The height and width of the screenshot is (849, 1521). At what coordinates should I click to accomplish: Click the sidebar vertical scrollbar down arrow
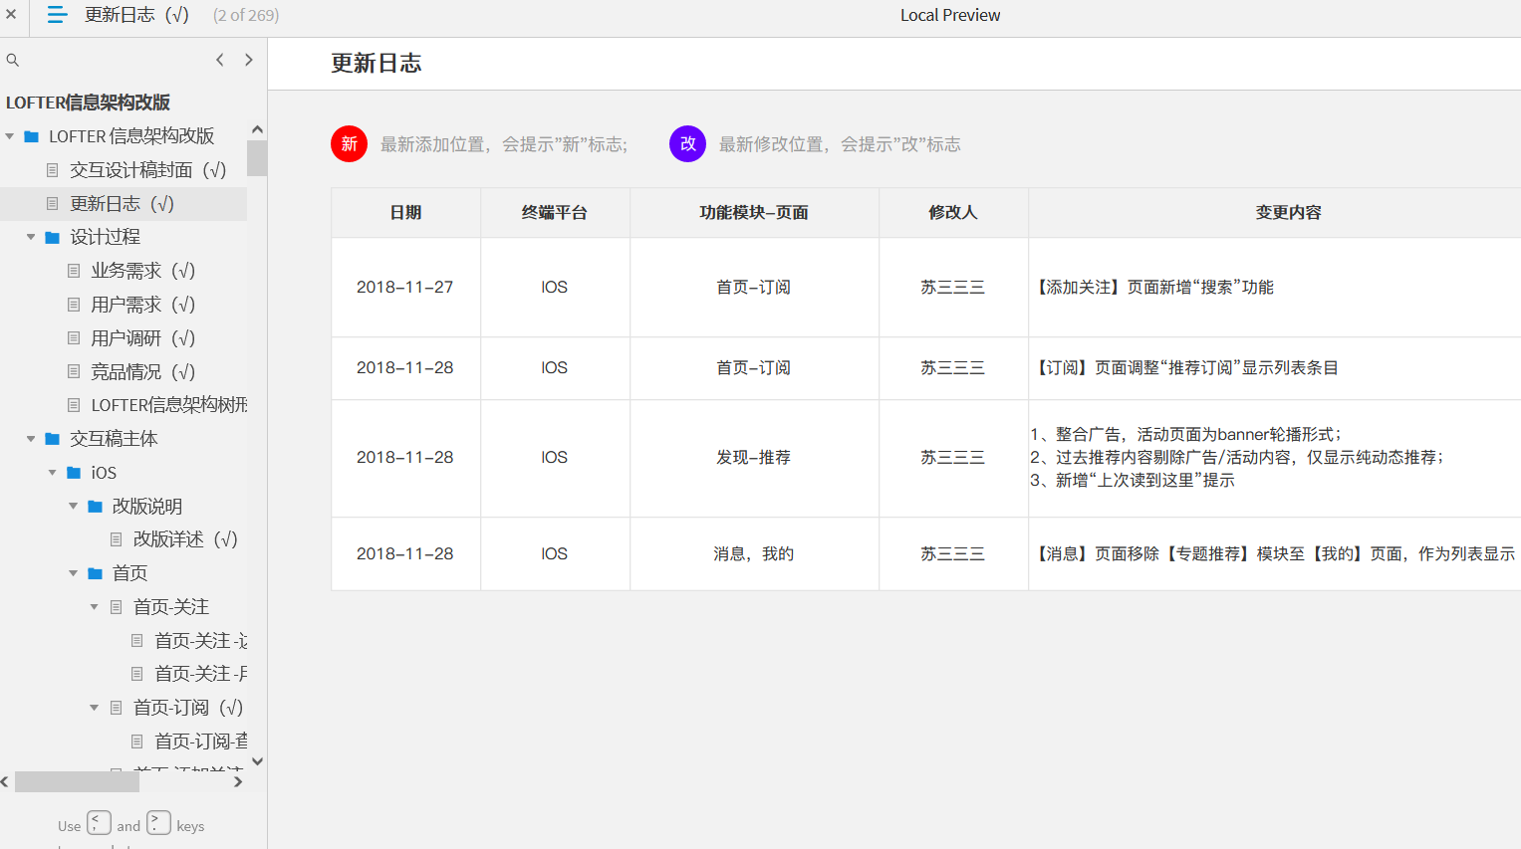pyautogui.click(x=257, y=761)
